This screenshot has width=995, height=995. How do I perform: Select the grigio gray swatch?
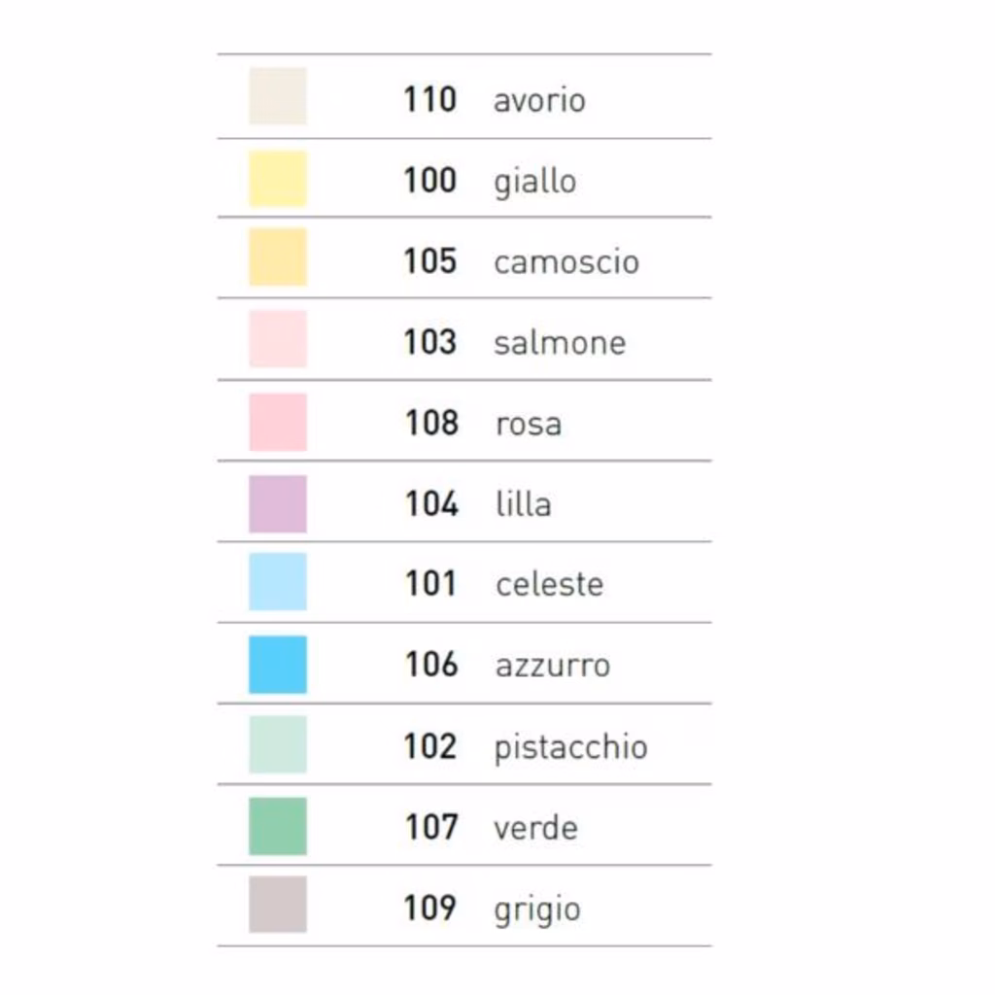[278, 905]
